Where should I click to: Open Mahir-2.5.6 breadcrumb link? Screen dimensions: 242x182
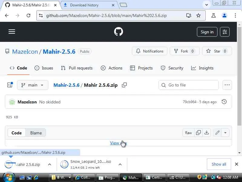point(66,85)
